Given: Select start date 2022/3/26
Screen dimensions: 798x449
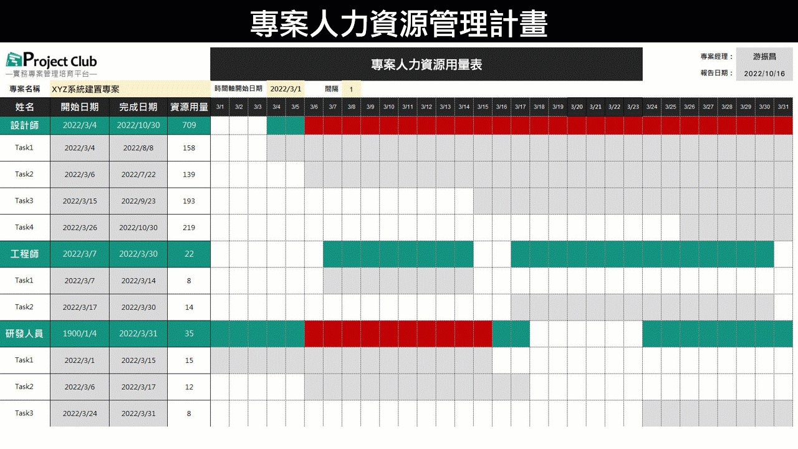Looking at the screenshot, I should 80,228.
